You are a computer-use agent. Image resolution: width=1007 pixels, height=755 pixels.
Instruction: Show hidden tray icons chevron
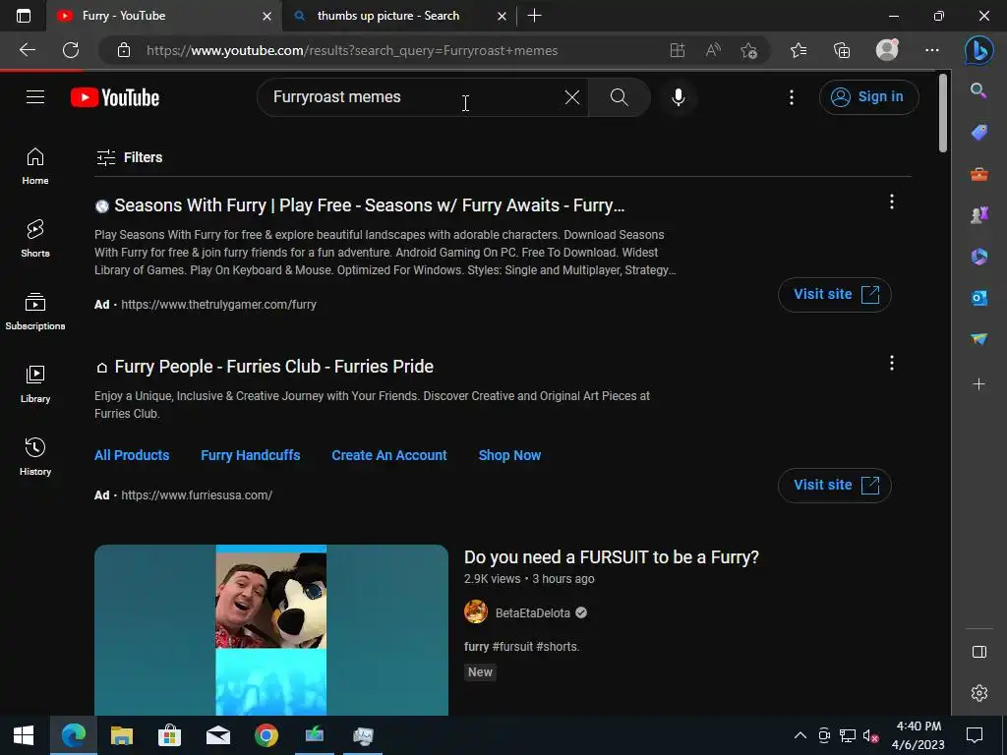pos(800,735)
